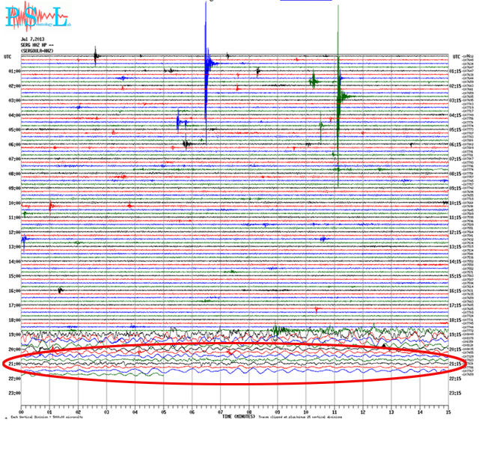Click the 01:00 hour label on left axis
The width and height of the screenshot is (479, 449).
[13, 71]
